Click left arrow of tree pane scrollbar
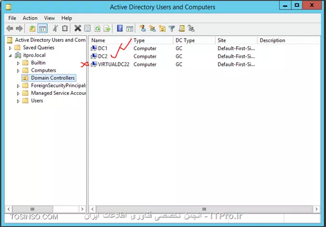This screenshot has height=227, width=326. pos(9,209)
